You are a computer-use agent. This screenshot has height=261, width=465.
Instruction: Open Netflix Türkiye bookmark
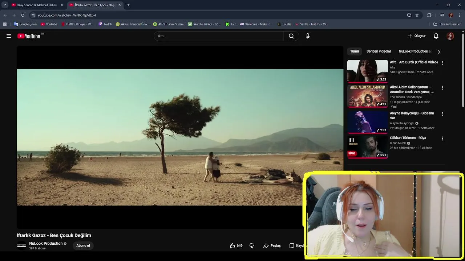click(x=77, y=24)
